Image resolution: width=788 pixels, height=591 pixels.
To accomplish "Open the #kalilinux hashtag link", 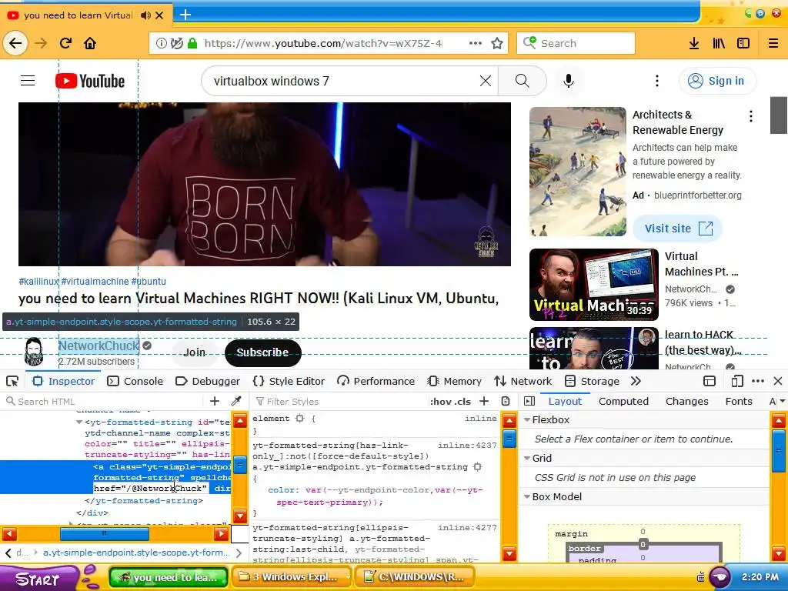I will tap(38, 282).
